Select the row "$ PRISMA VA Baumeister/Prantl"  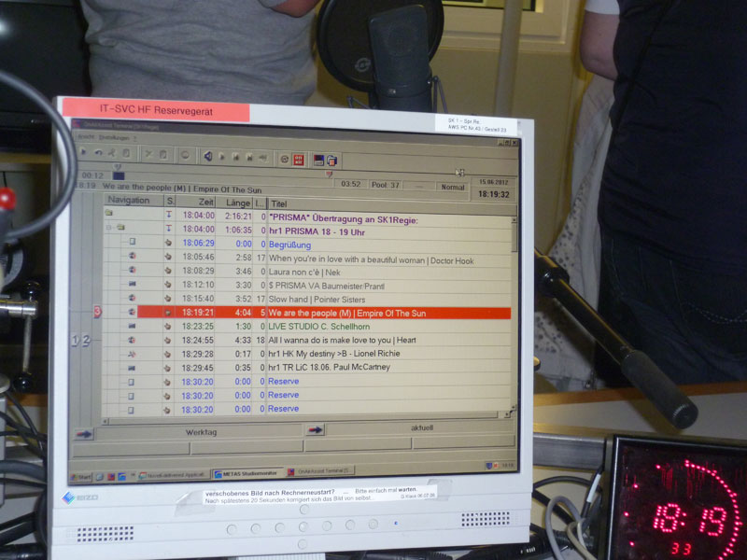(307, 286)
